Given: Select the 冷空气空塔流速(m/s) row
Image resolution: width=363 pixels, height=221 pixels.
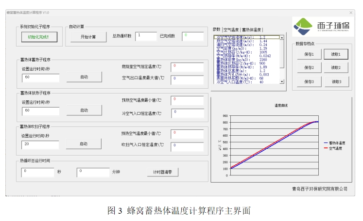Looking at the screenshot, I should (247, 37).
